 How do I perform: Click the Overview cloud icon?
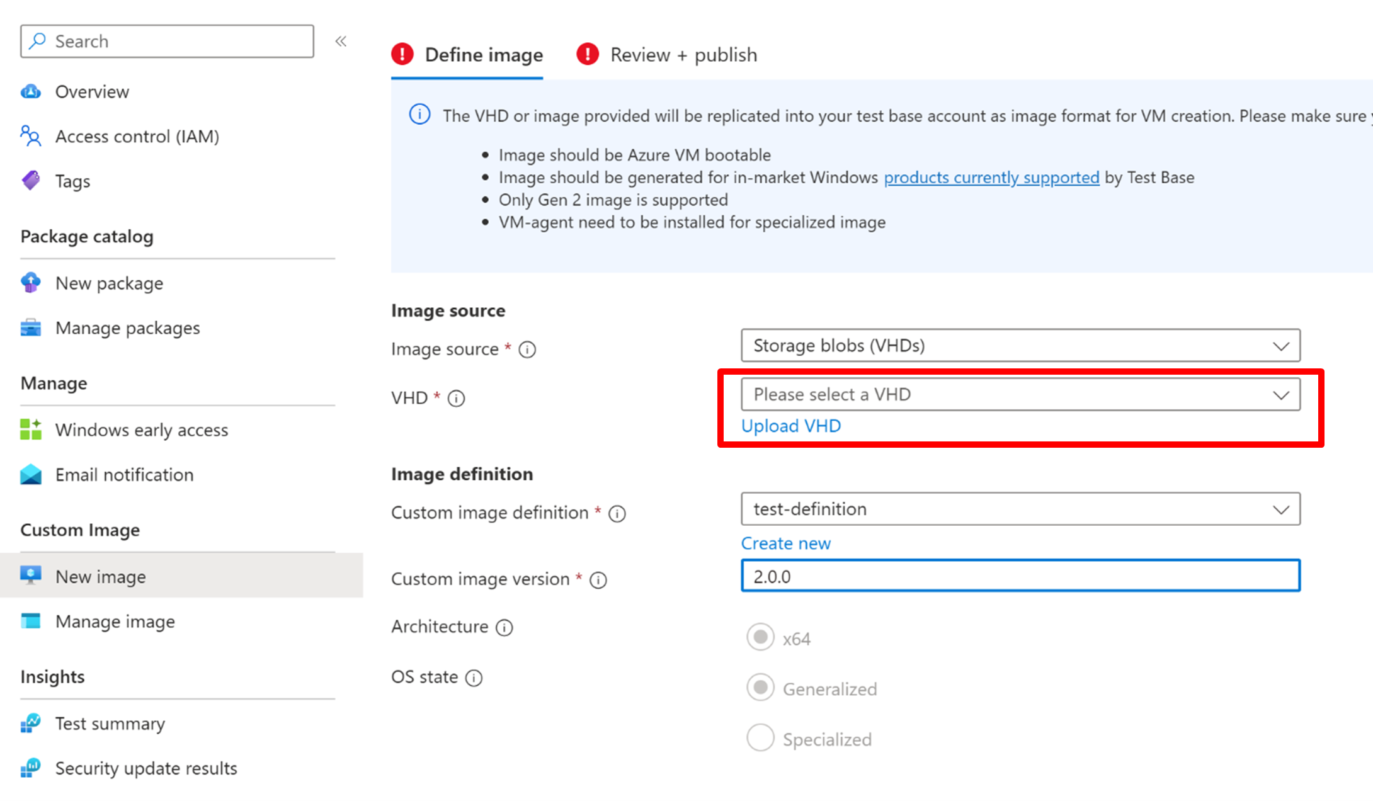click(31, 92)
